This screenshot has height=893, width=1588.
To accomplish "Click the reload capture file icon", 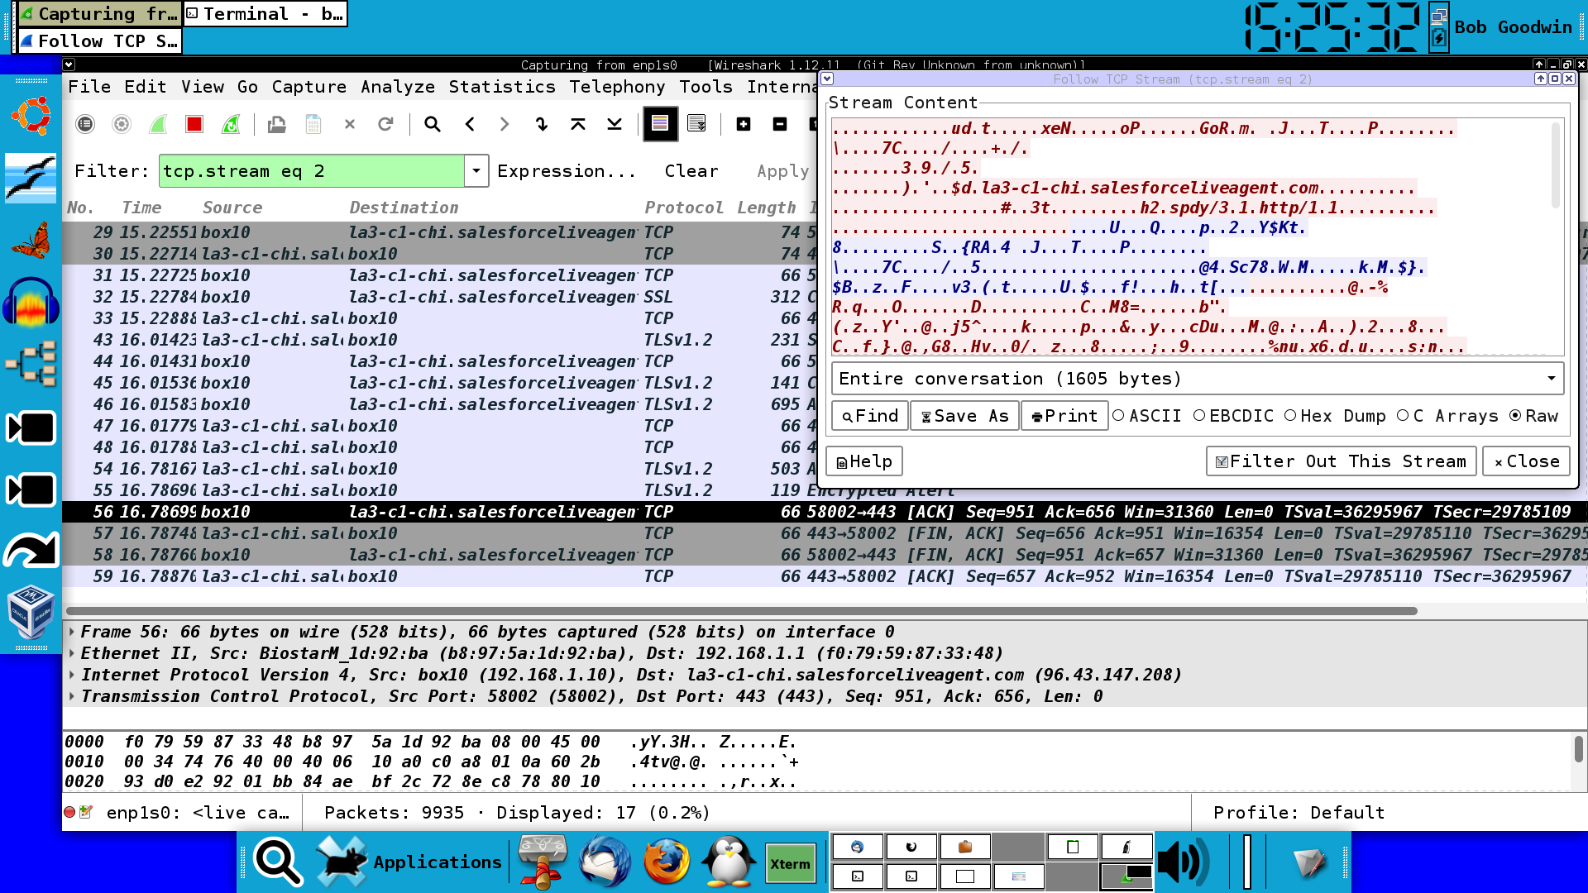I will coord(385,124).
